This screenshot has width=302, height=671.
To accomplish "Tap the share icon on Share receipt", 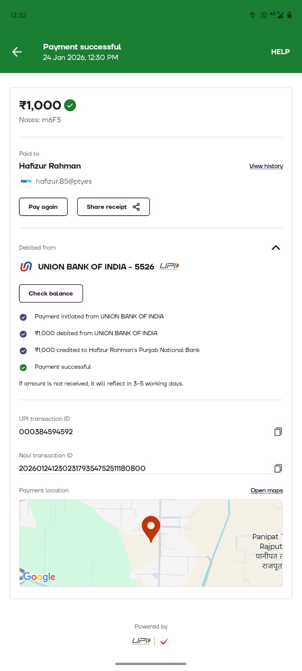I will 136,207.
